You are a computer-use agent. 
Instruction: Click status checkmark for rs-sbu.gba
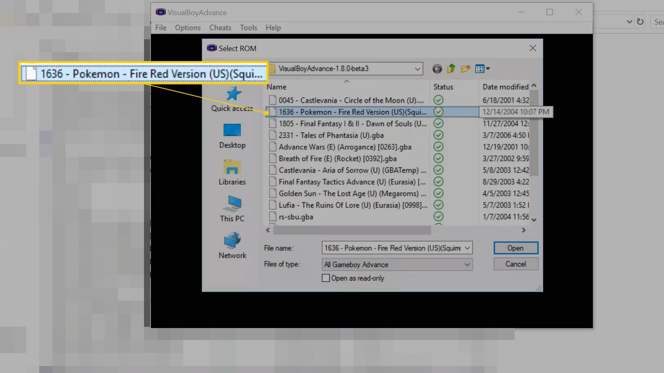[439, 217]
